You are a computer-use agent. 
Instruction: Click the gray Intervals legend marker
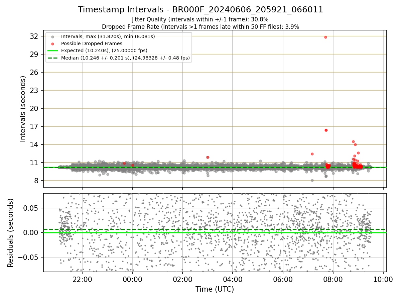[52, 36]
